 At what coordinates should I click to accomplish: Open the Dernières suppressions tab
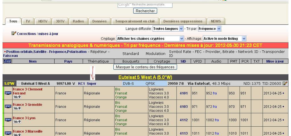[183, 21]
